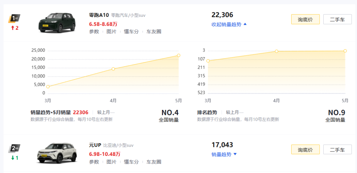Collapse the 收起销量趋势 expander
This screenshot has height=173, width=357.
[229, 24]
